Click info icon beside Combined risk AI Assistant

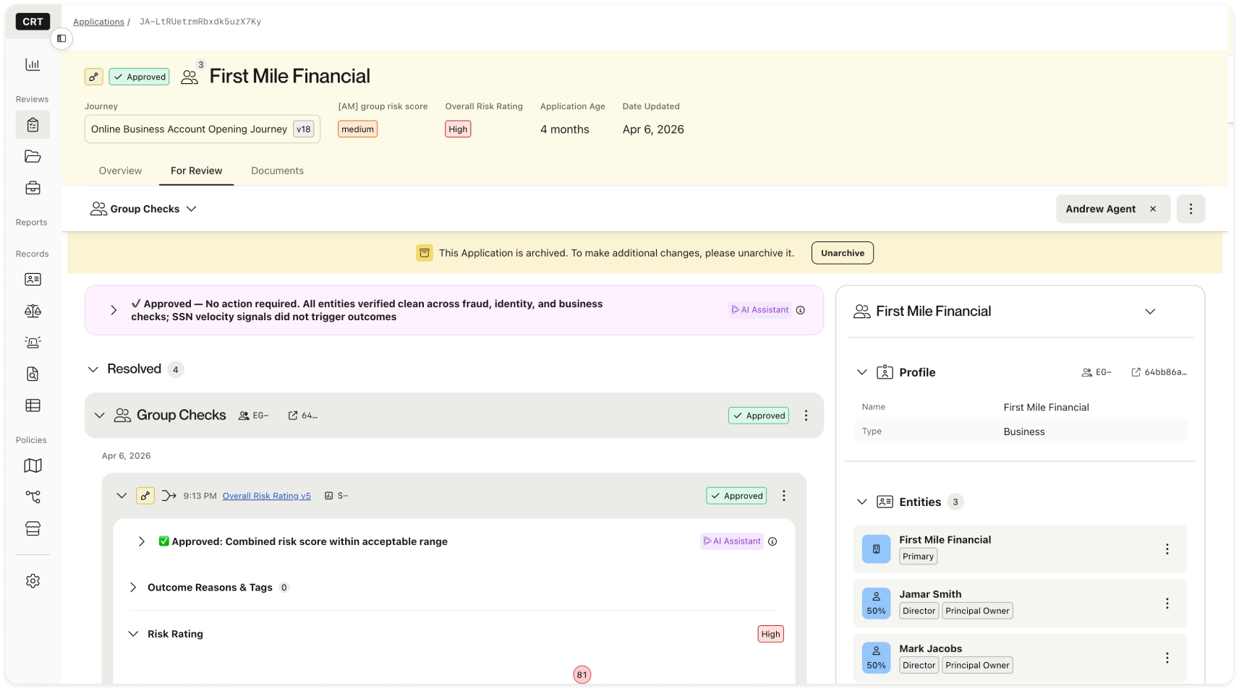pyautogui.click(x=772, y=541)
